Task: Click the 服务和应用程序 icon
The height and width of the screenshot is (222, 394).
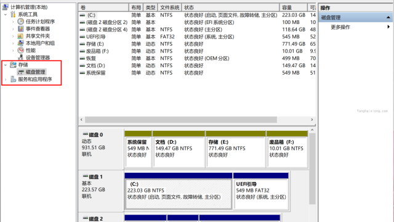Action: point(13,80)
